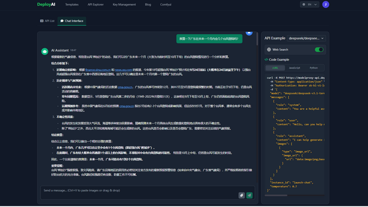Click the code example horizontal scrollbar

(276, 195)
